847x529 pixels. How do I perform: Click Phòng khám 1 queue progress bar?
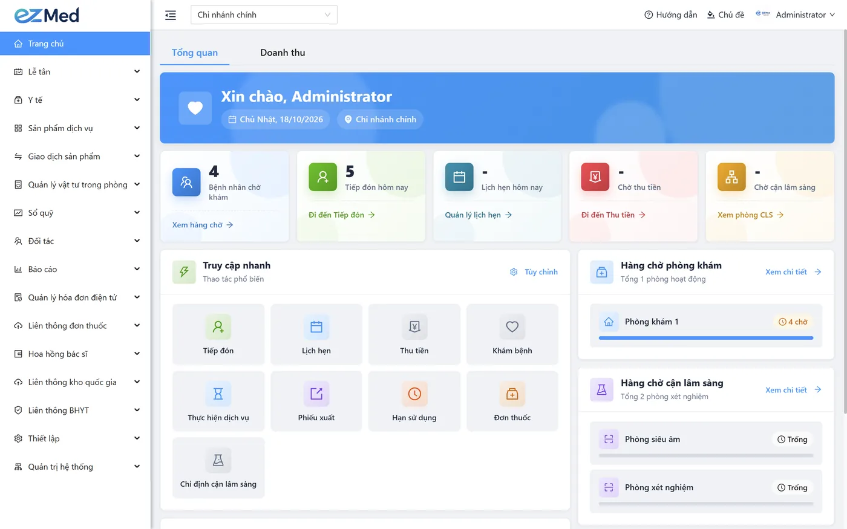point(706,338)
